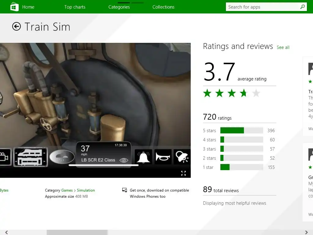
Task: Open See all ratings and reviews
Action: pyautogui.click(x=283, y=47)
